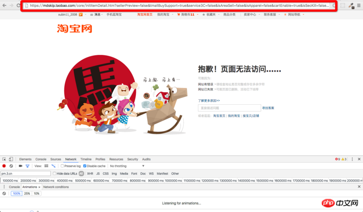The width and height of the screenshot is (363, 212).
Task: Expand the 网站导航 site navigation dropdown
Action: 303,14
